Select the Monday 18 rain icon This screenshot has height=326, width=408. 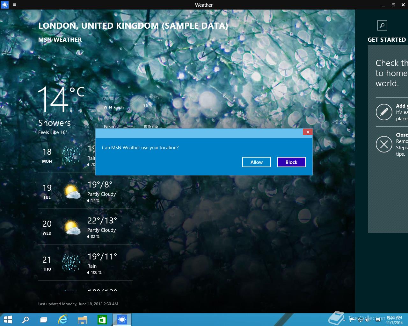[71, 155]
